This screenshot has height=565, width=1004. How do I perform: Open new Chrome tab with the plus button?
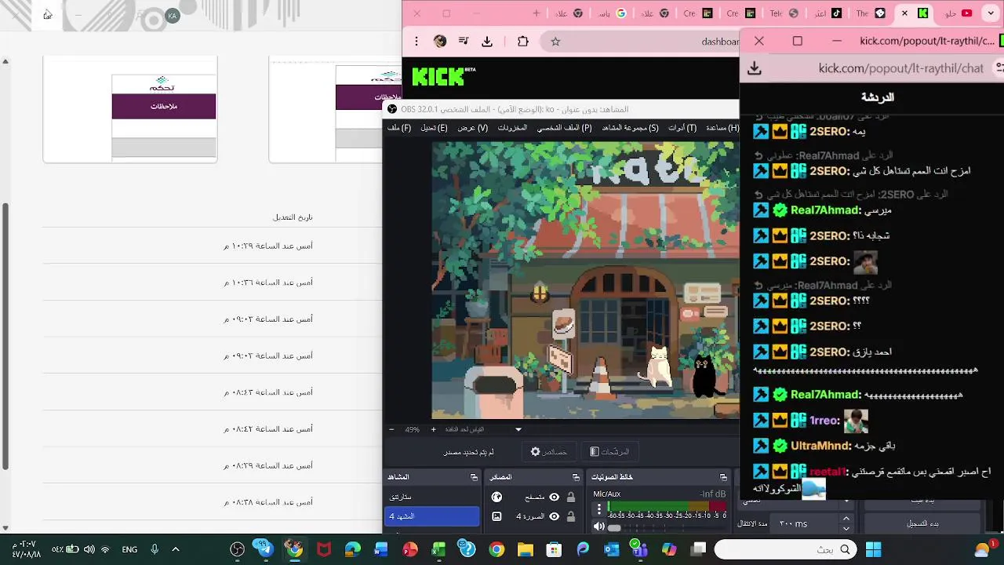tap(536, 13)
